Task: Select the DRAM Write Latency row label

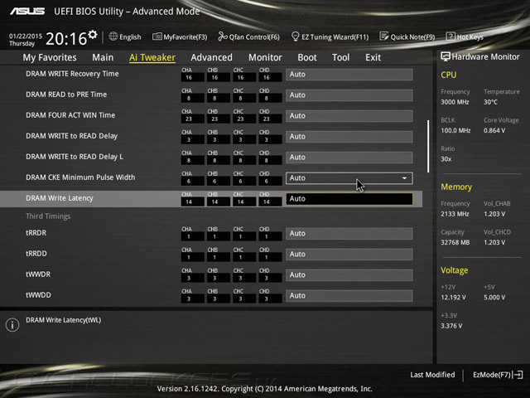Action: [x=60, y=198]
